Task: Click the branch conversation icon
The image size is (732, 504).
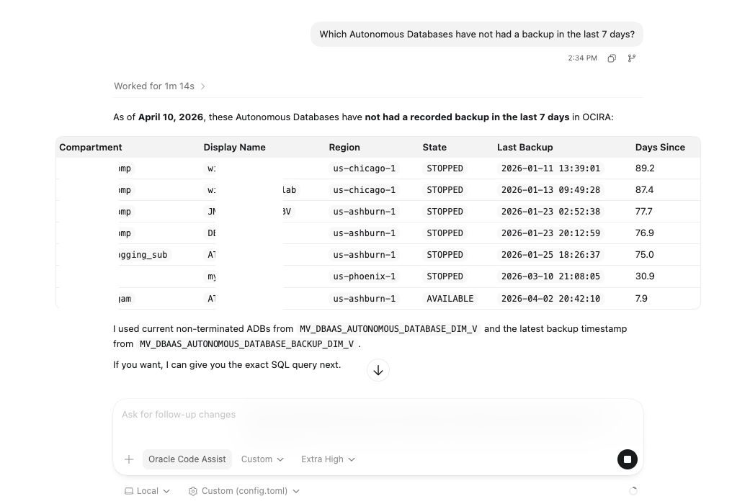Action: pyautogui.click(x=631, y=58)
